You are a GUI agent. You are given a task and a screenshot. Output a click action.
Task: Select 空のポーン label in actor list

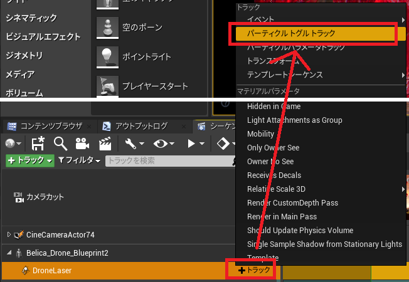(x=142, y=27)
